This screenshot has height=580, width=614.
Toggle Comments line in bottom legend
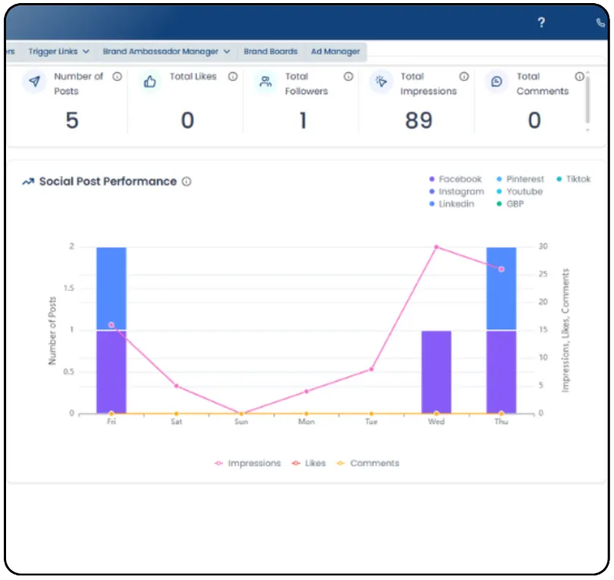(368, 463)
